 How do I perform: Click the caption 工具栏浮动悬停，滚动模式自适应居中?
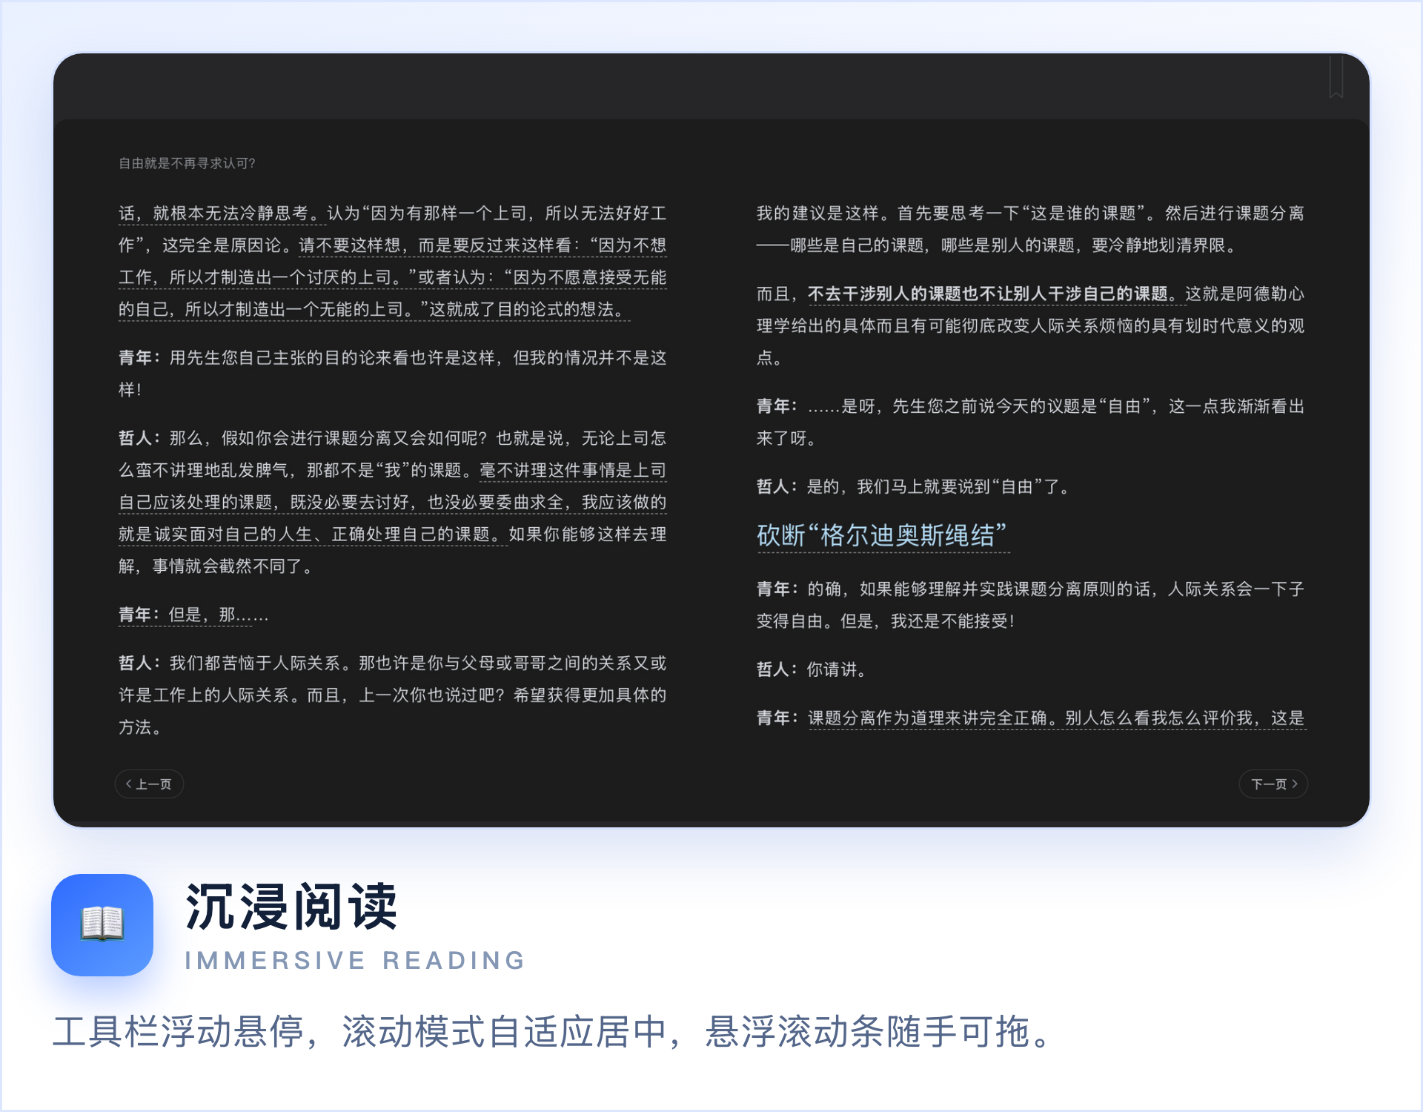pos(552,1032)
